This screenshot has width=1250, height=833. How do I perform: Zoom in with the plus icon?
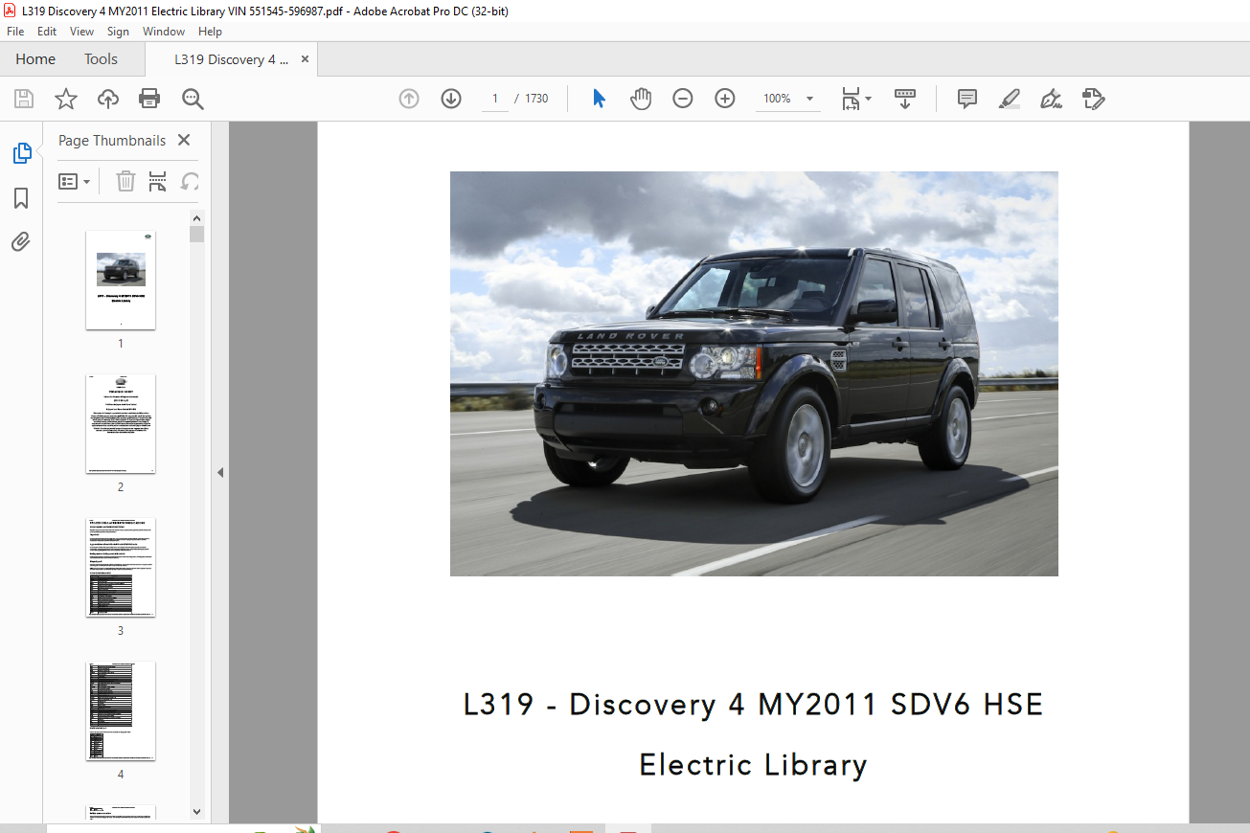coord(725,99)
